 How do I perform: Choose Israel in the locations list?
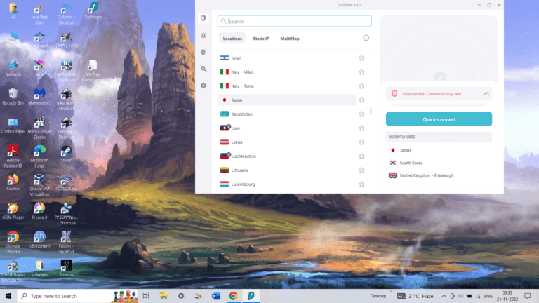click(286, 58)
